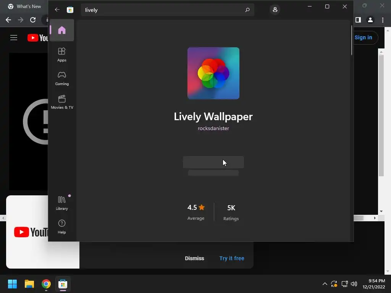Viewport: 391px width, 293px height.
Task: Click Microsoft Store taskbar icon
Action: pos(63,284)
